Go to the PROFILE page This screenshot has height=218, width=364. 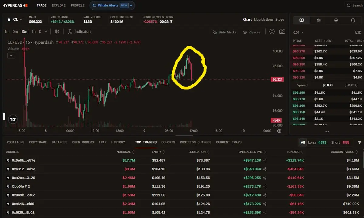(78, 5)
